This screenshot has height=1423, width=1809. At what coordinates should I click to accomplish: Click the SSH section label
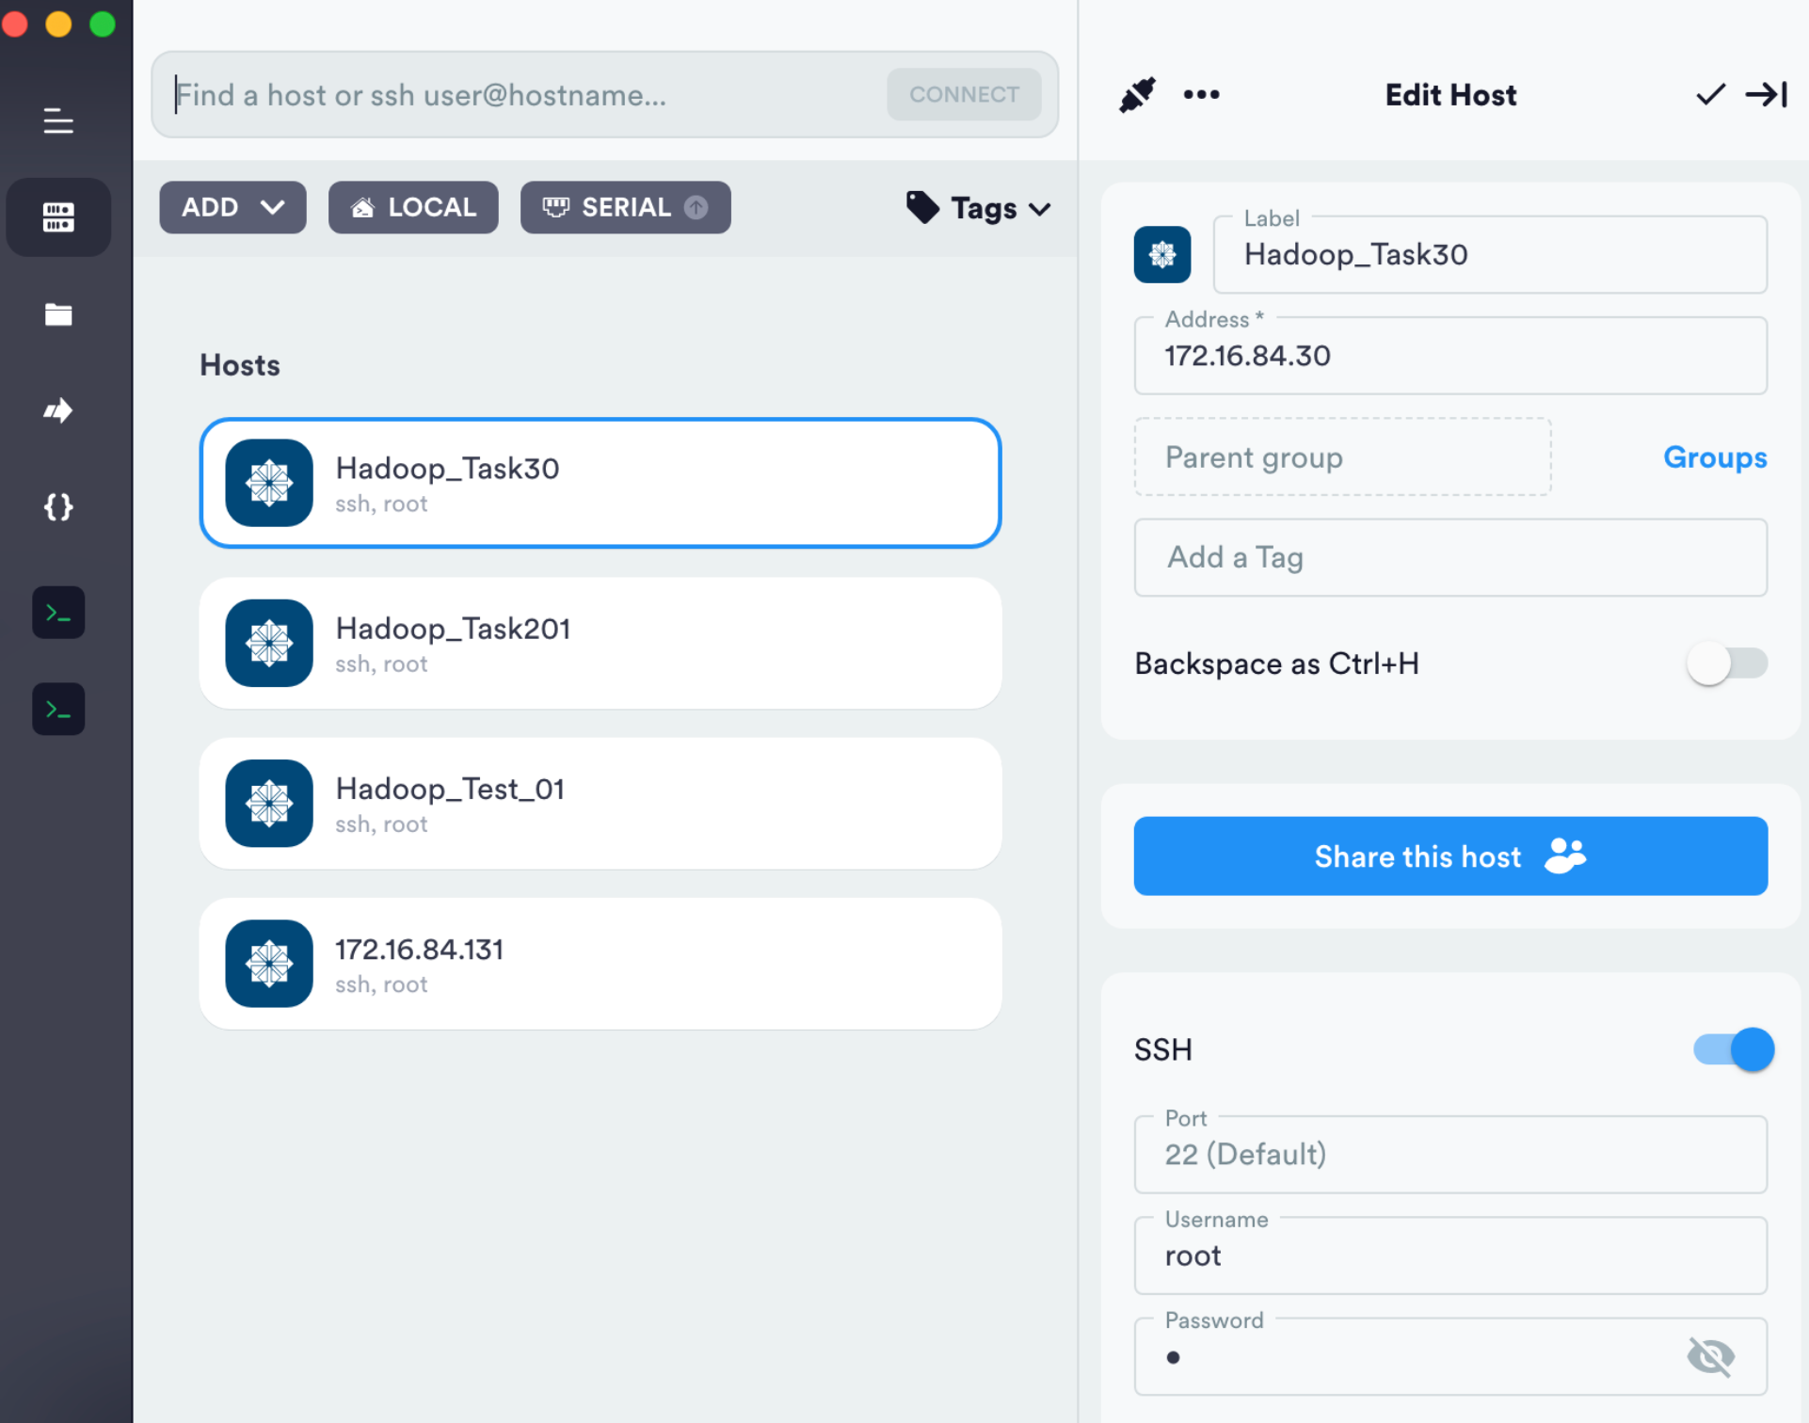click(x=1163, y=1048)
